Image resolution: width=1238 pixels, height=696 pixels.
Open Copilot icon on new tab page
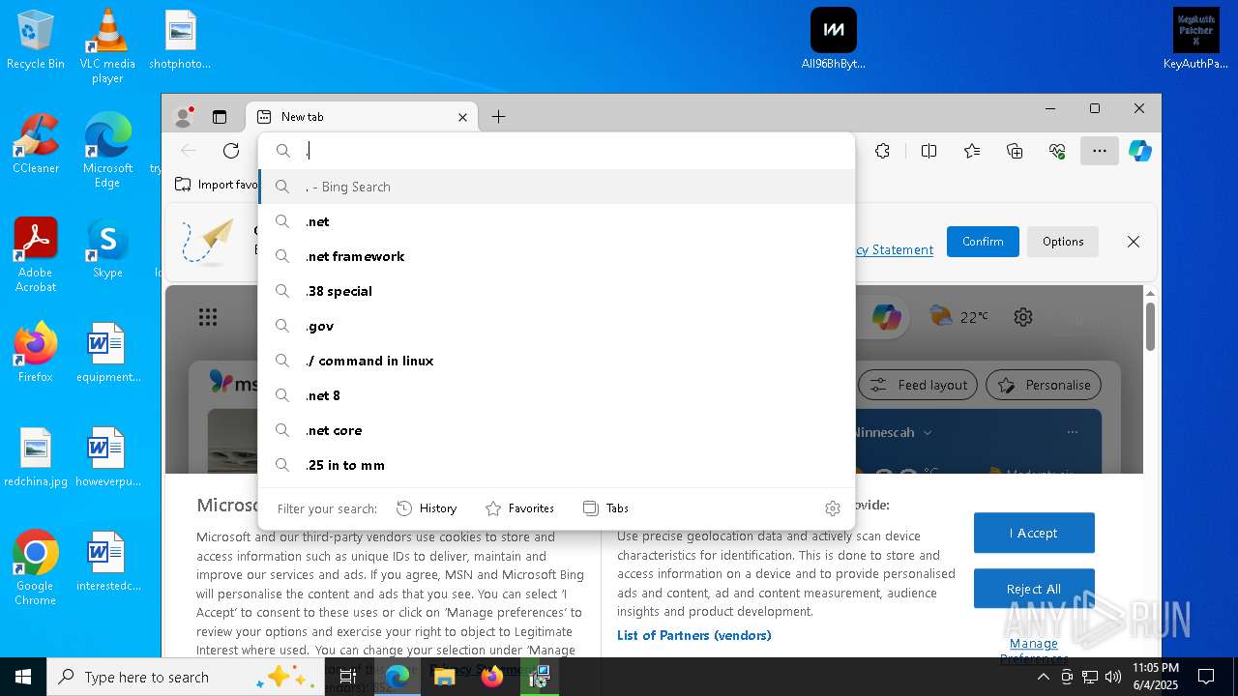(886, 316)
